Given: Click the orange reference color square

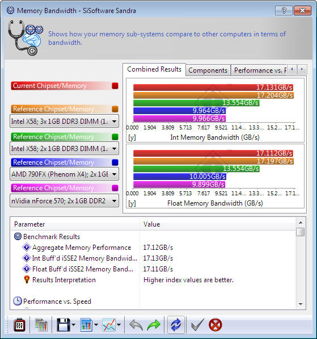Looking at the screenshot, I should click(x=115, y=109).
